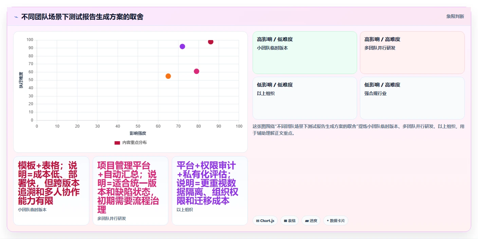Click the 象限判断 label in the header
Image resolution: width=478 pixels, height=239 pixels.
(x=455, y=16)
